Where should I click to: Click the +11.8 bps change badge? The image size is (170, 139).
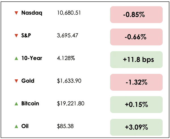click(x=136, y=60)
